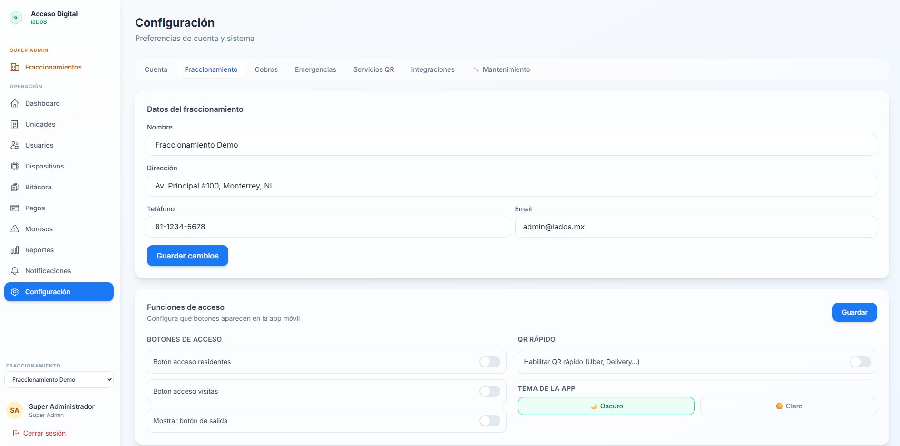Screen dimensions: 900x446
Task: Click the Unidades building icon
Action: point(15,124)
